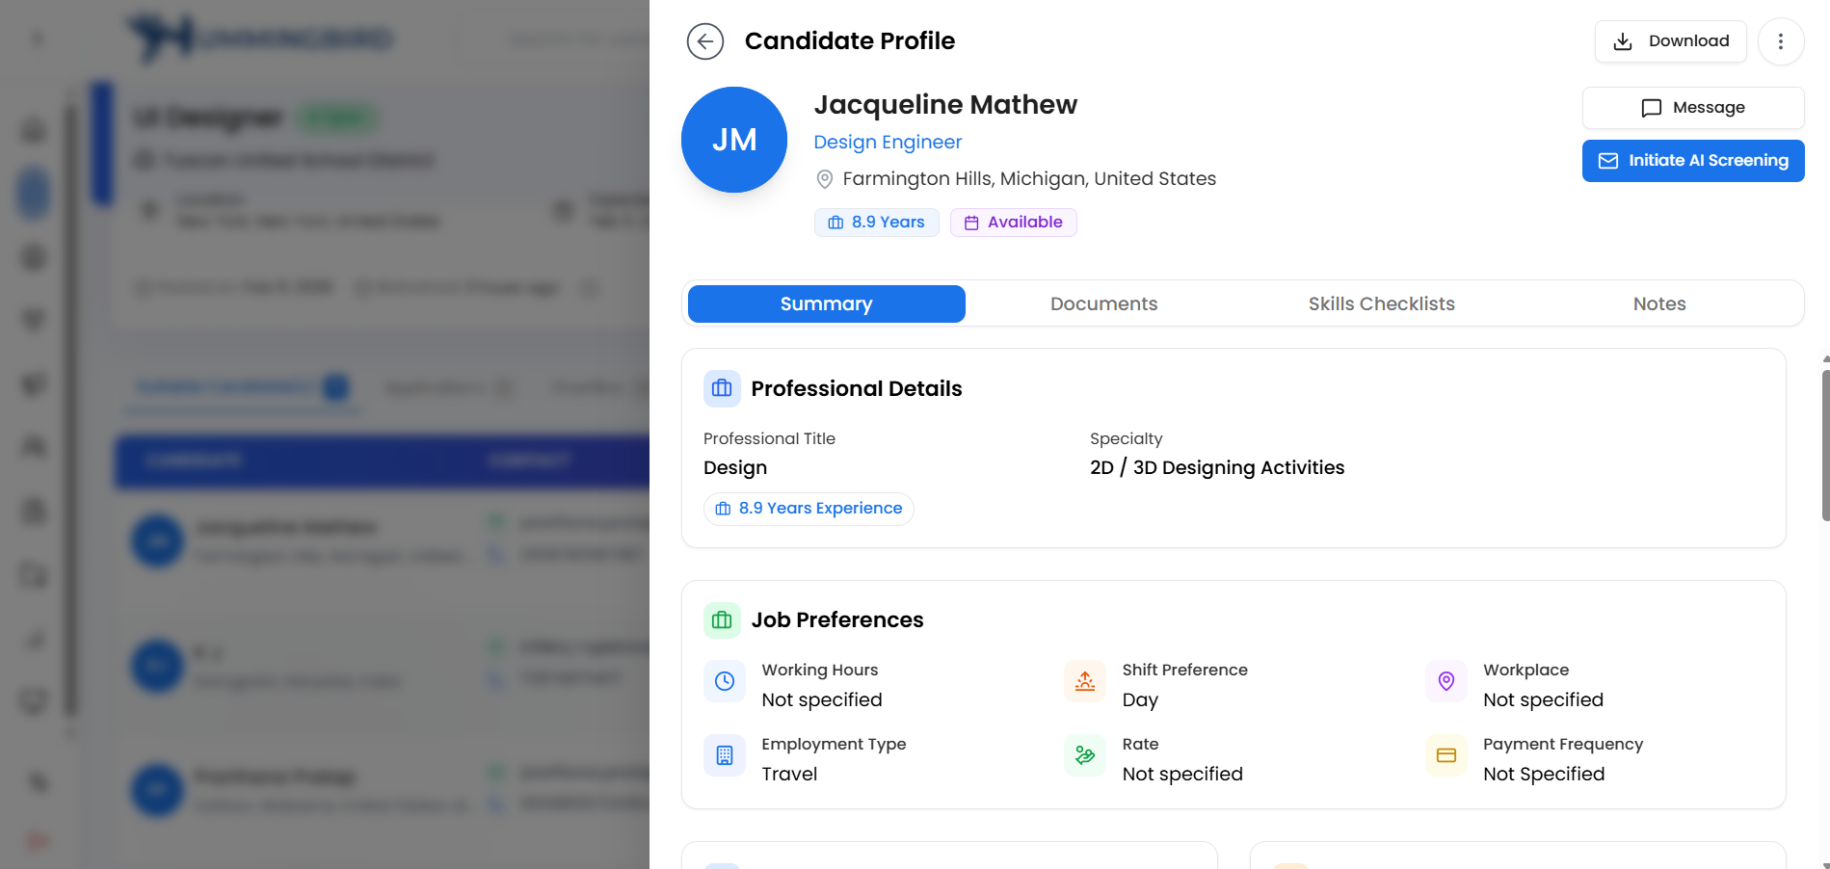Viewport: 1830px width, 869px height.
Task: Click the Payment Frequency card icon
Action: pos(1445,756)
